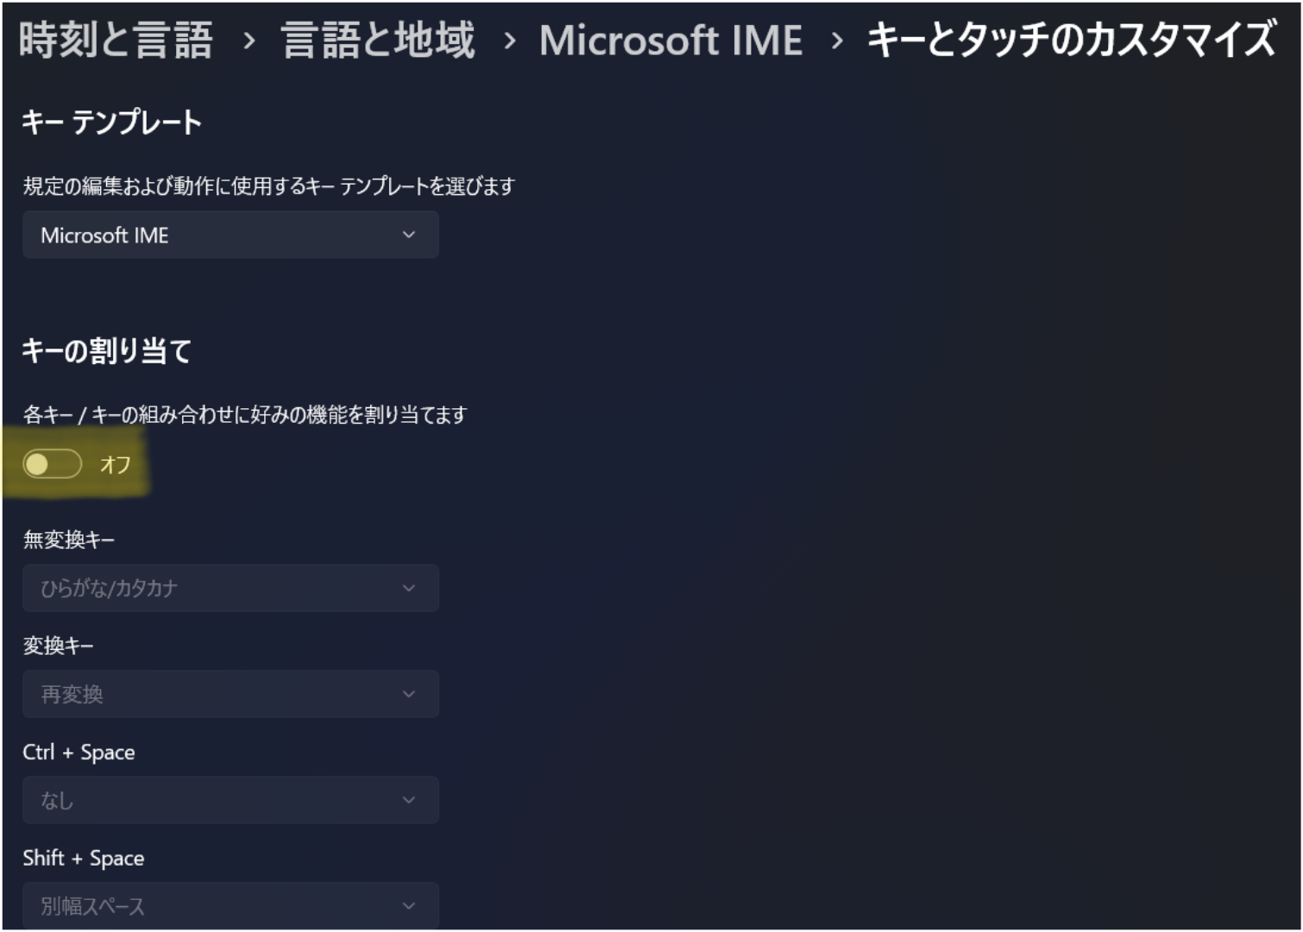
Task: Open the Ctrl + Space dropdown (なし)
Action: (x=230, y=800)
